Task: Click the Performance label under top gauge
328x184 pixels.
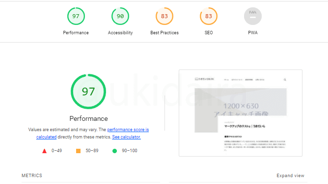Action: (76, 33)
